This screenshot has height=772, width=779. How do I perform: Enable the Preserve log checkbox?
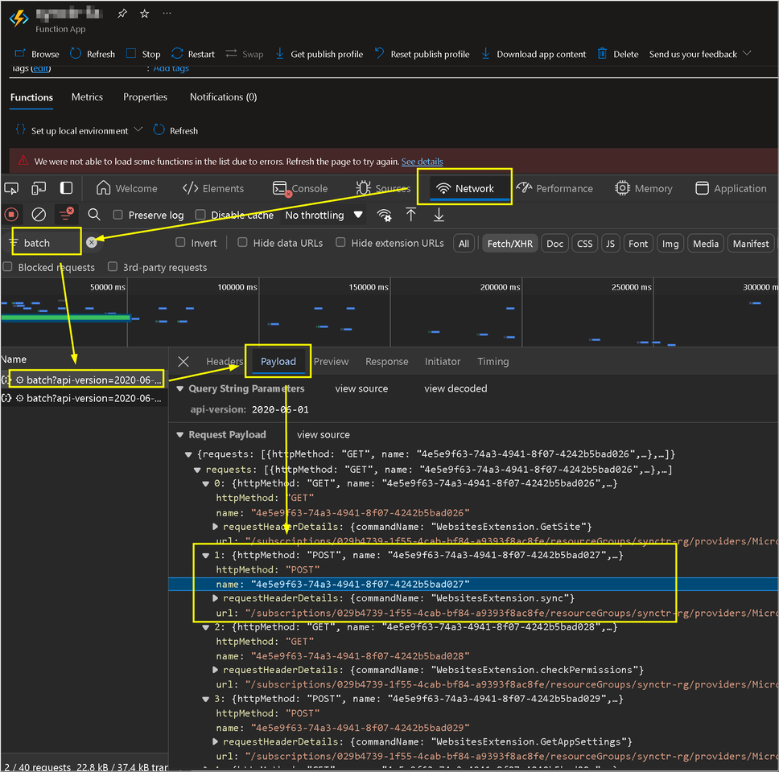(118, 216)
